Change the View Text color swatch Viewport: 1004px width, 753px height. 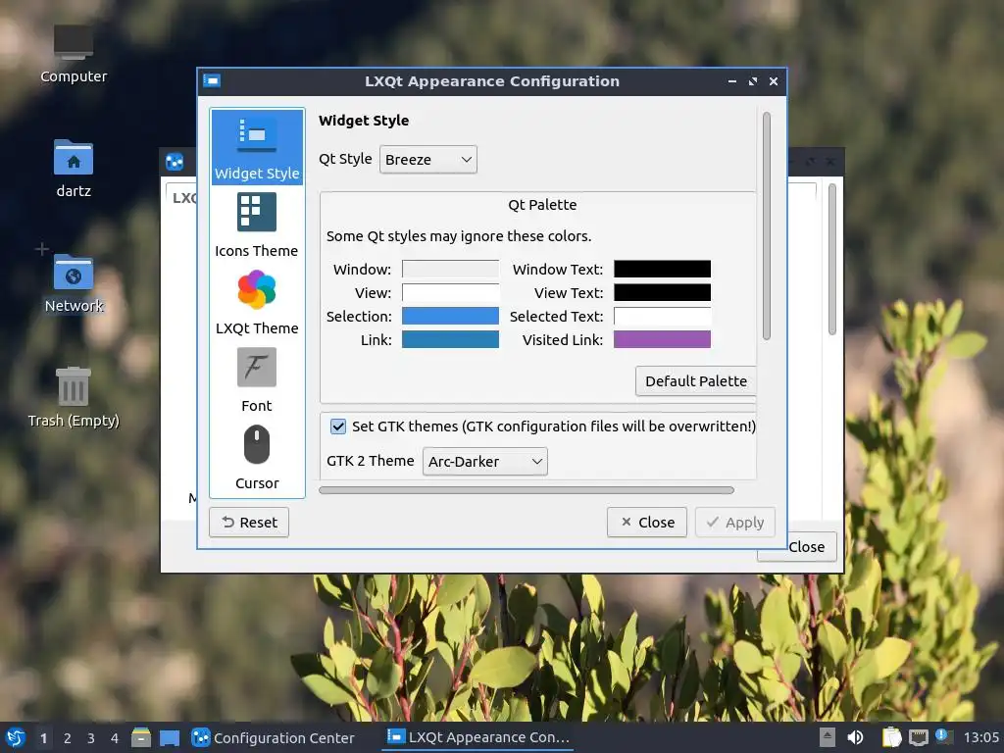point(662,292)
